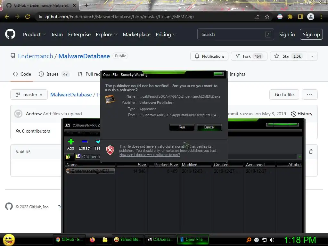
Task: Open Yahoo! Messenger taskbar item
Action: click(128, 240)
